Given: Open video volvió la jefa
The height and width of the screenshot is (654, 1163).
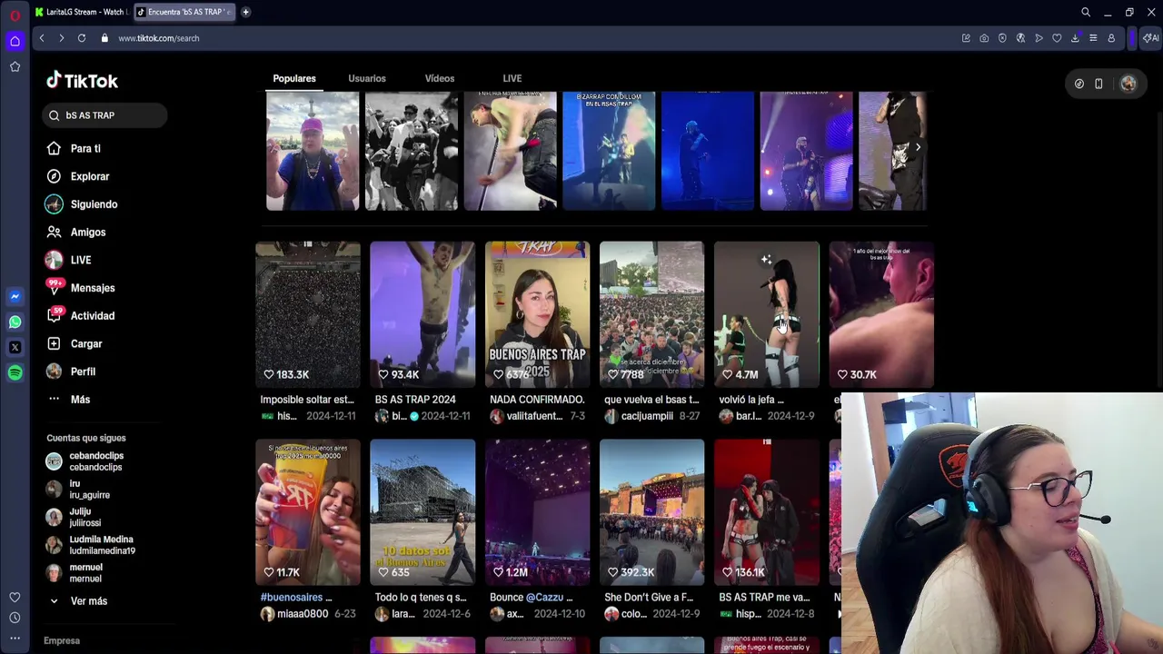Looking at the screenshot, I should [766, 314].
